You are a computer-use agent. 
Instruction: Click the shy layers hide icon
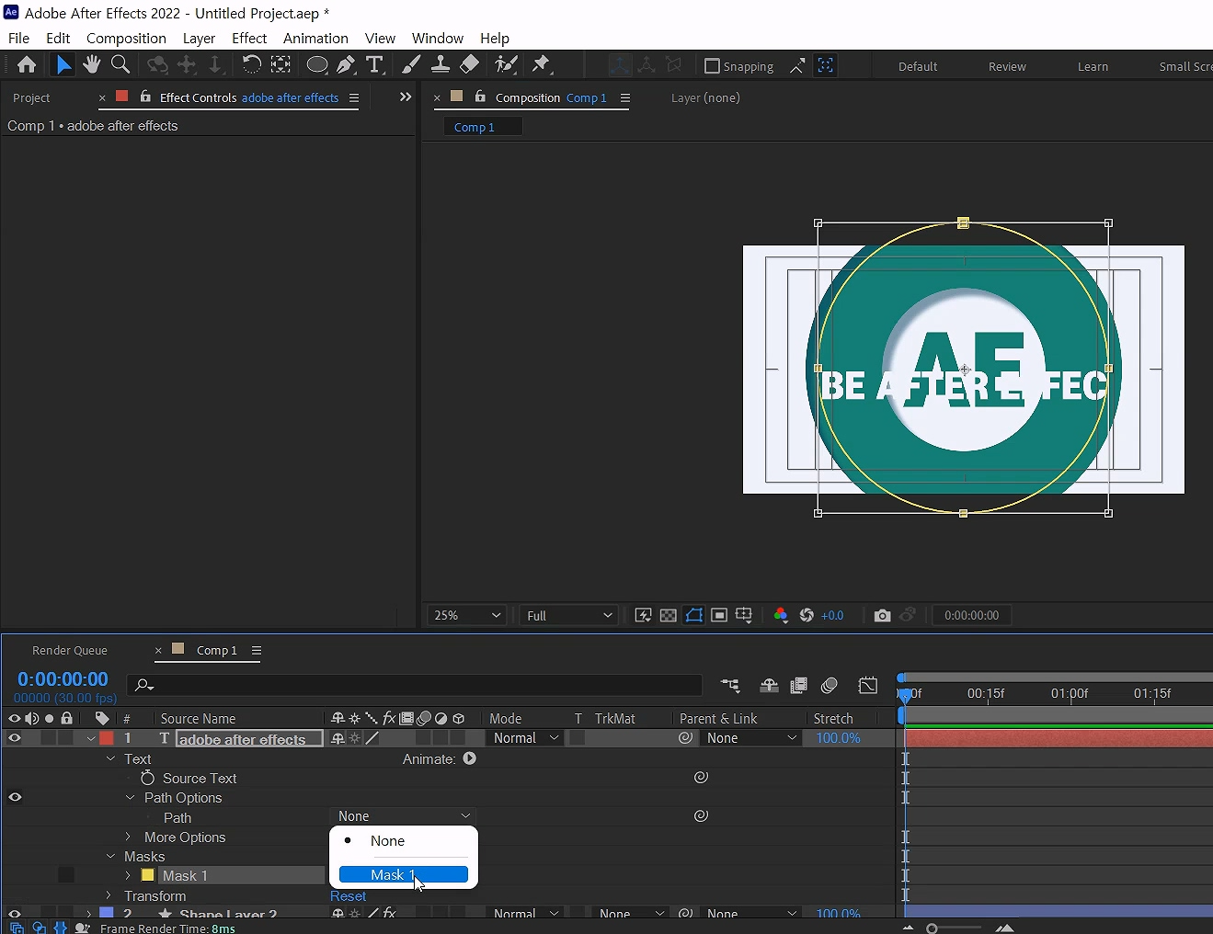click(769, 685)
